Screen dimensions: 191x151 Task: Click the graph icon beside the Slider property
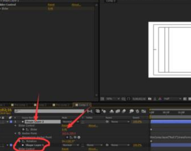[x=27, y=129]
